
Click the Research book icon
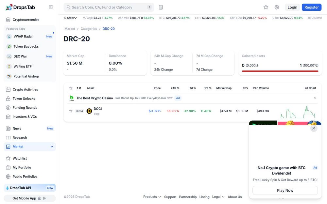[8, 138]
